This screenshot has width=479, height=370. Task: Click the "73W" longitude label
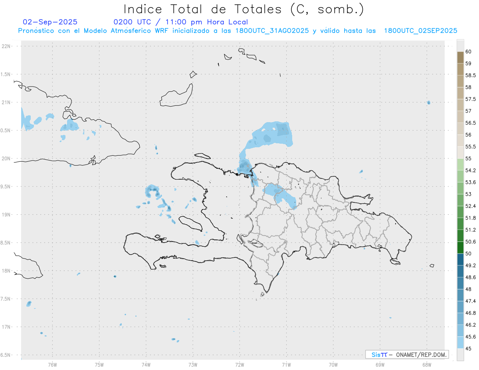(193, 364)
